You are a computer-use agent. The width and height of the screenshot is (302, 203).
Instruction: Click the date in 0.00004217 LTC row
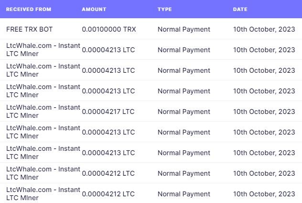tap(264, 112)
